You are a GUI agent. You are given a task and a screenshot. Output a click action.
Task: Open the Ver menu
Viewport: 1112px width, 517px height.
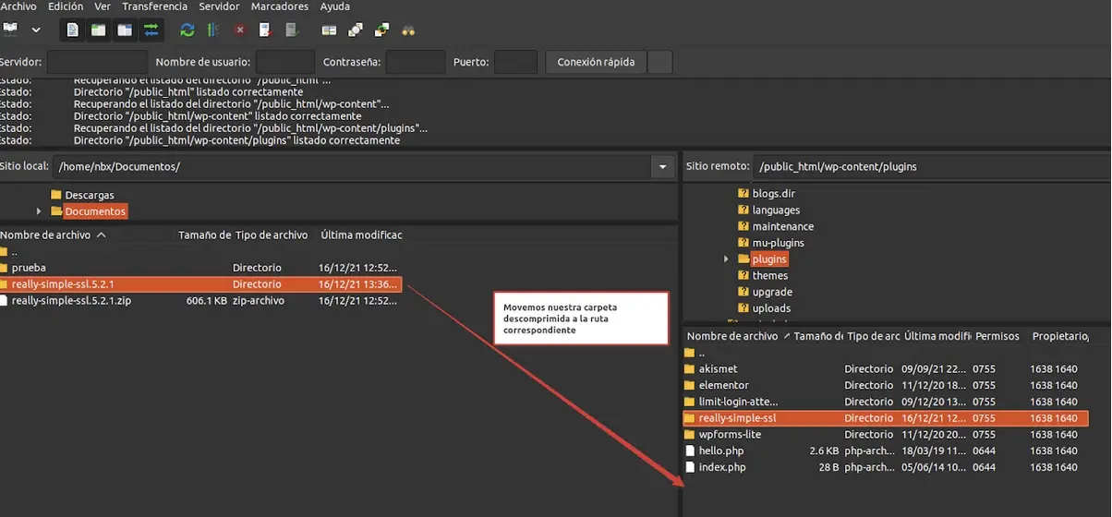103,6
